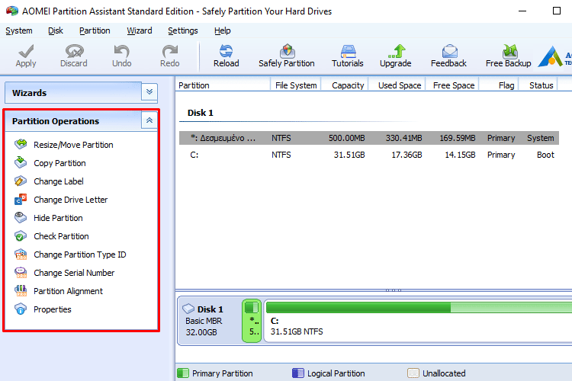Click the splitter grip above the disk map

[x=394, y=290]
